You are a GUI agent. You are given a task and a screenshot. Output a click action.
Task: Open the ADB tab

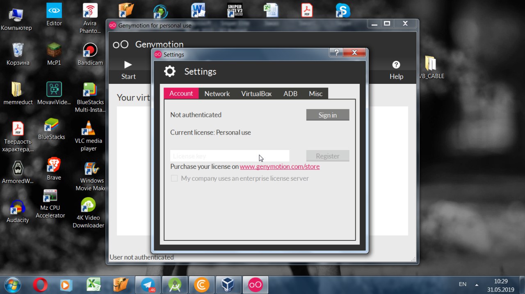click(x=290, y=94)
